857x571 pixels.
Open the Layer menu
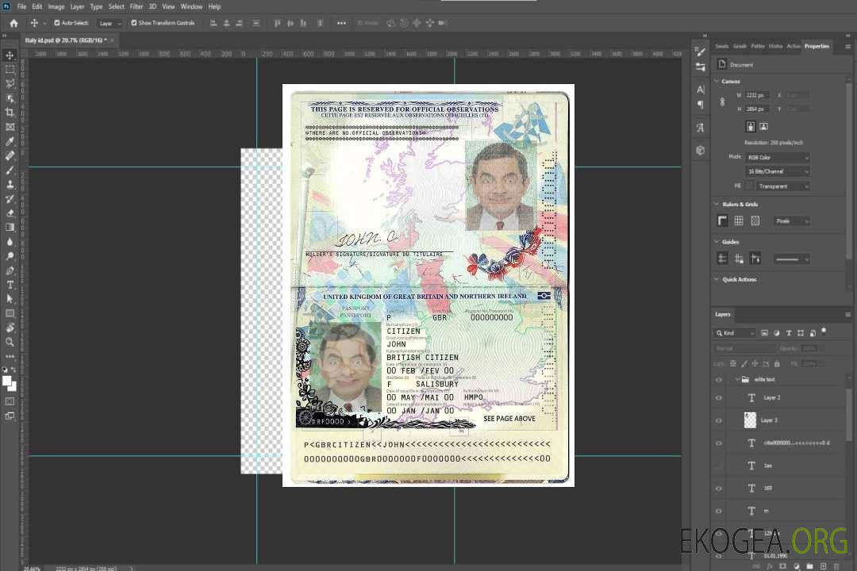coord(77,6)
